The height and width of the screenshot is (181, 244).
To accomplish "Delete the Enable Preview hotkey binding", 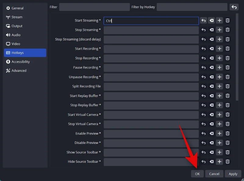I will (x=228, y=134).
